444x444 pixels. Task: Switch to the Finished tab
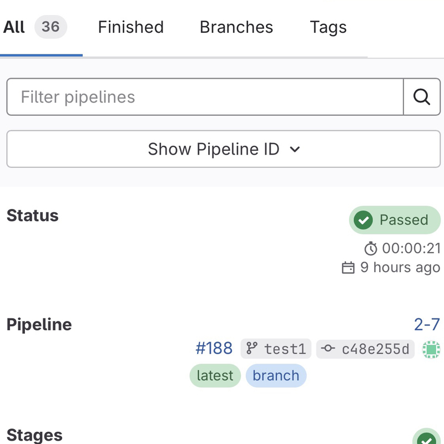point(130,27)
